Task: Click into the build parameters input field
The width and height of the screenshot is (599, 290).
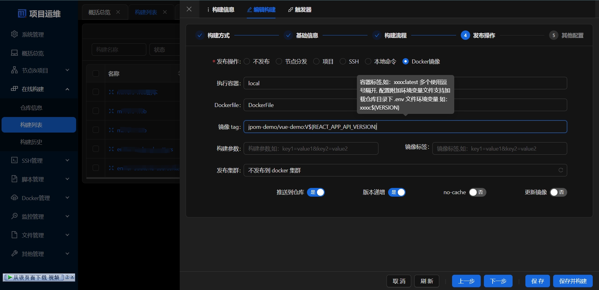Action: (x=311, y=149)
